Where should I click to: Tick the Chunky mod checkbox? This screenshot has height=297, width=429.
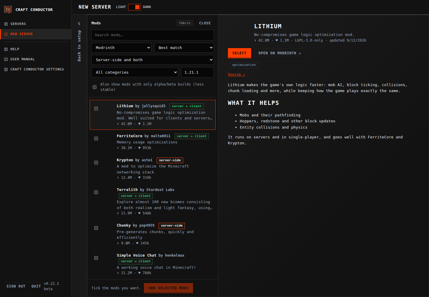click(x=96, y=228)
